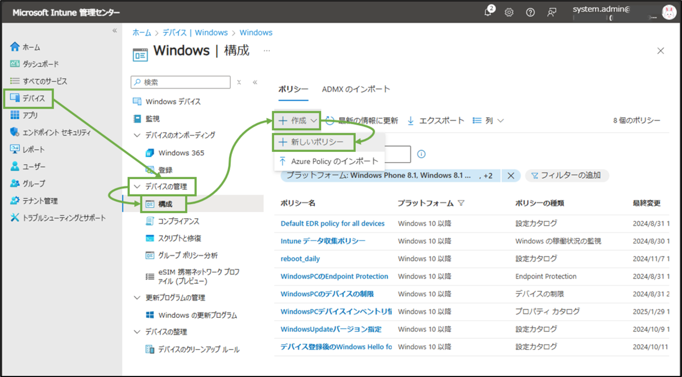Click info icon beside search box

(x=421, y=154)
